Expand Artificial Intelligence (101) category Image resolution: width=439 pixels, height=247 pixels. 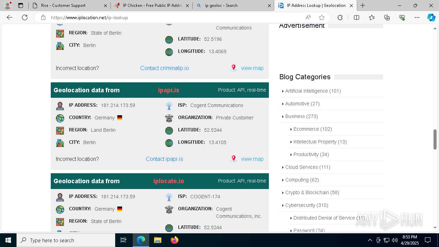(313, 91)
